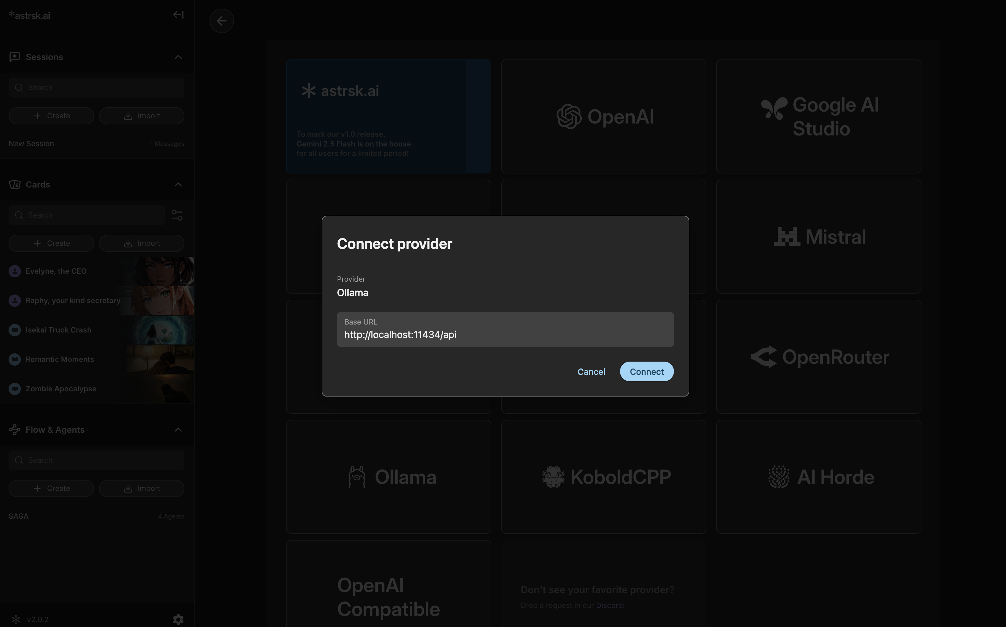The image size is (1006, 627).
Task: Cancel the Connect provider dialog
Action: tap(591, 371)
